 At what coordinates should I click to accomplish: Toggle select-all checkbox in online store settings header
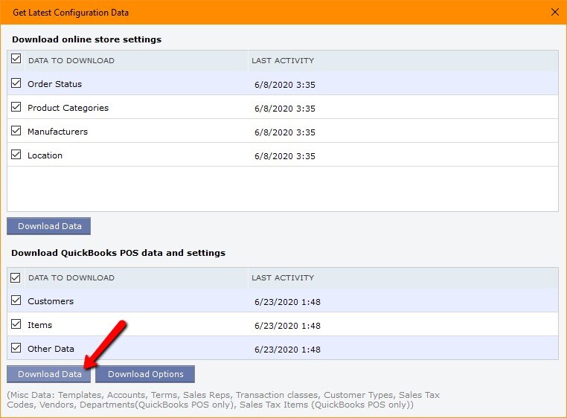coord(16,59)
